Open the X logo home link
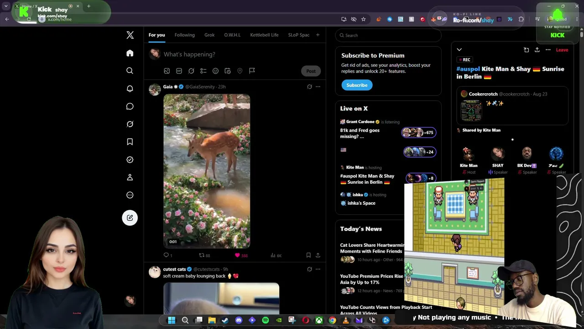584x329 pixels. (x=130, y=35)
